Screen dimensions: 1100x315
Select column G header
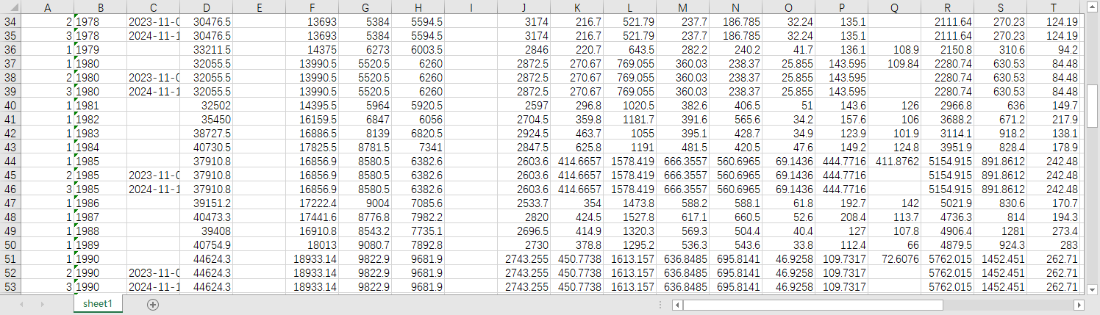click(365, 7)
